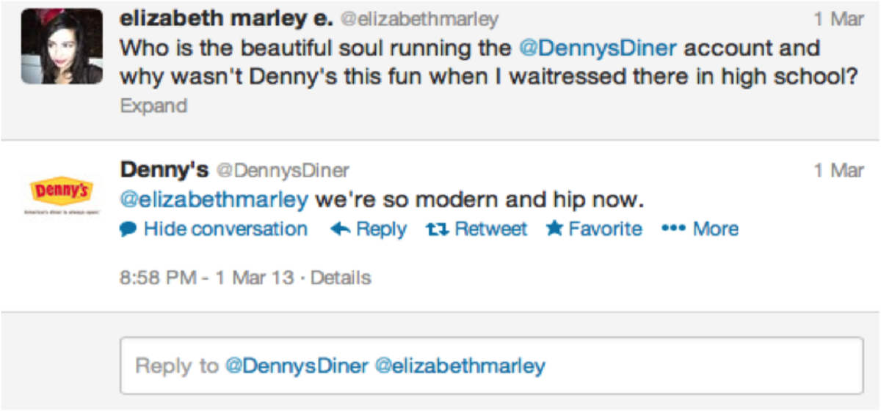
Task: Click the Denny's logo avatar
Action: pyautogui.click(x=60, y=193)
